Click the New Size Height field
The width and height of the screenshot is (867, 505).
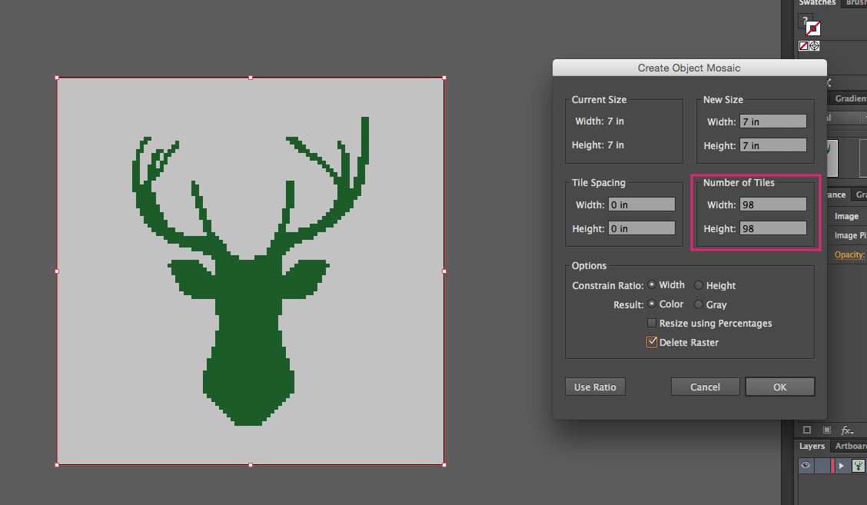tap(773, 145)
